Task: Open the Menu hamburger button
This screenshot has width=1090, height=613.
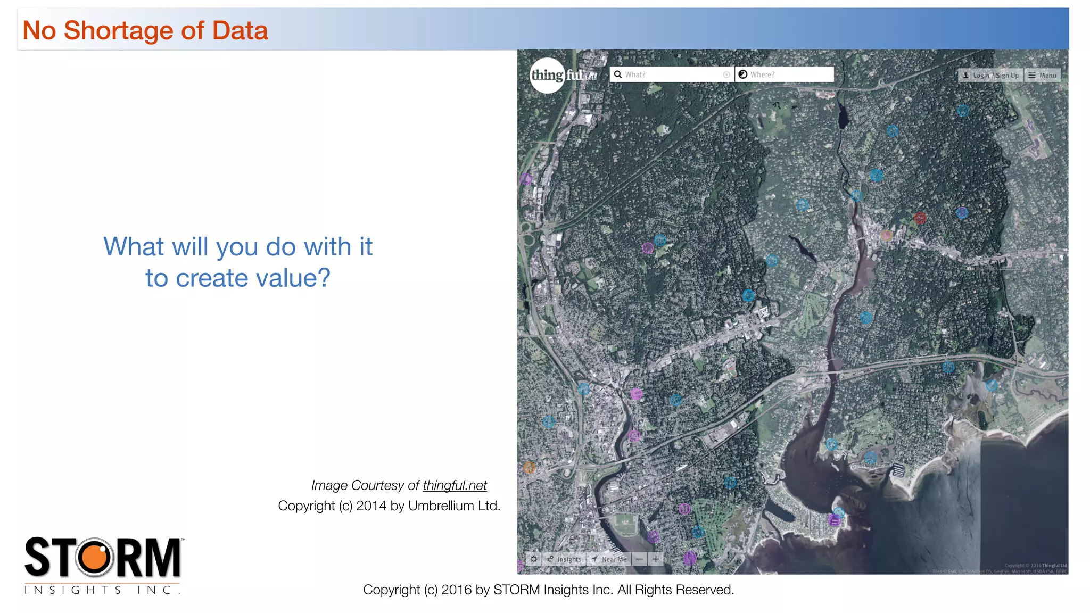Action: (1042, 76)
